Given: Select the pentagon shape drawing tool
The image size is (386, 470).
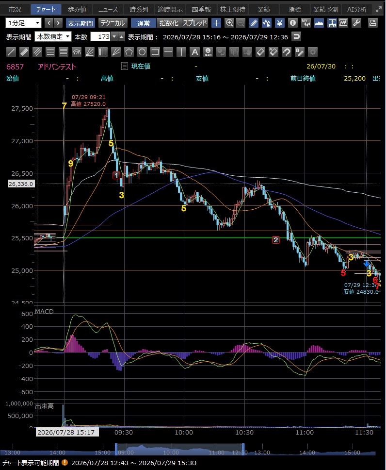Looking at the screenshot, I should [129, 52].
